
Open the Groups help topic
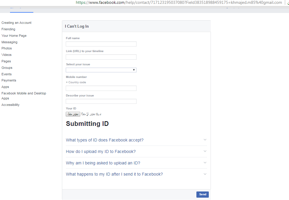pyautogui.click(x=7, y=68)
